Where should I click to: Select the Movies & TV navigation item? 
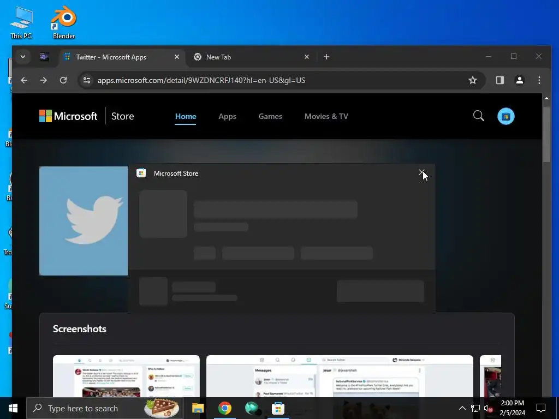326,116
